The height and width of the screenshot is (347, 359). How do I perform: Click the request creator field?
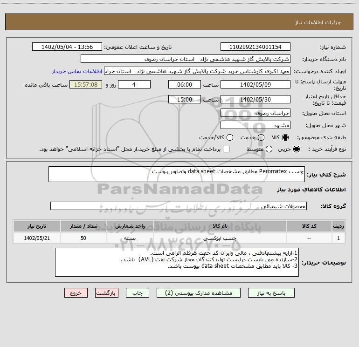(197, 71)
